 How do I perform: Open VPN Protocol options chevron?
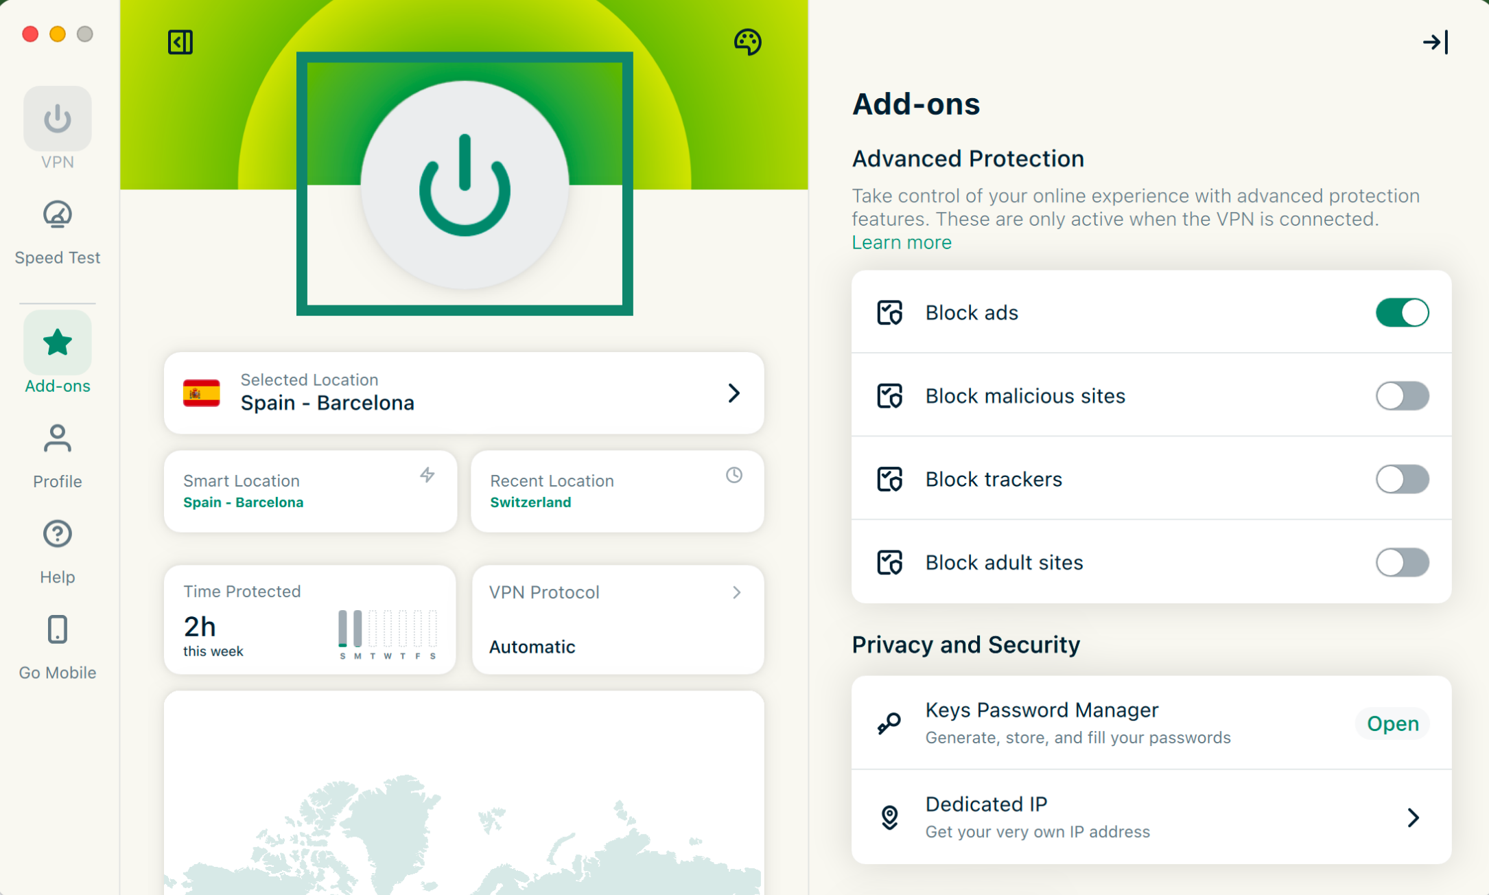(736, 592)
